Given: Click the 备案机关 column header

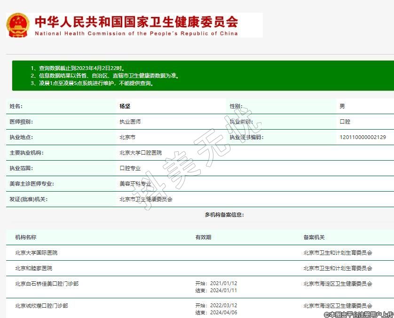Looking at the screenshot, I should pos(314,237).
